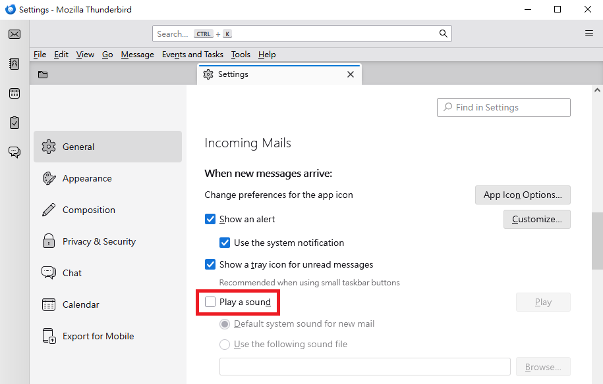Open the hamburger app menu

tap(589, 34)
